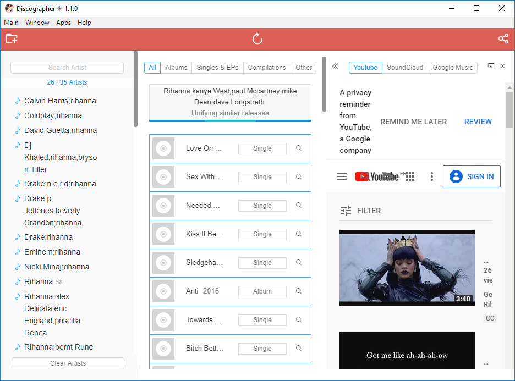515x381 pixels.
Task: Click the Search Artist input field
Action: (x=67, y=68)
